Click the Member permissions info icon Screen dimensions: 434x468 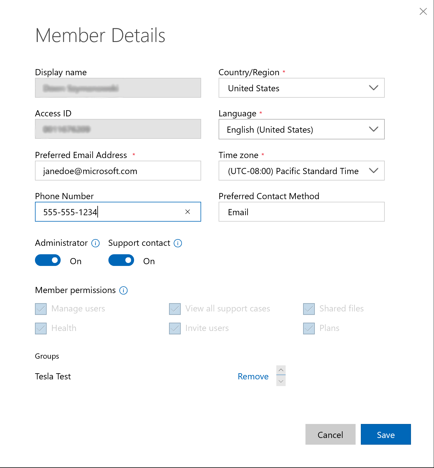point(124,290)
